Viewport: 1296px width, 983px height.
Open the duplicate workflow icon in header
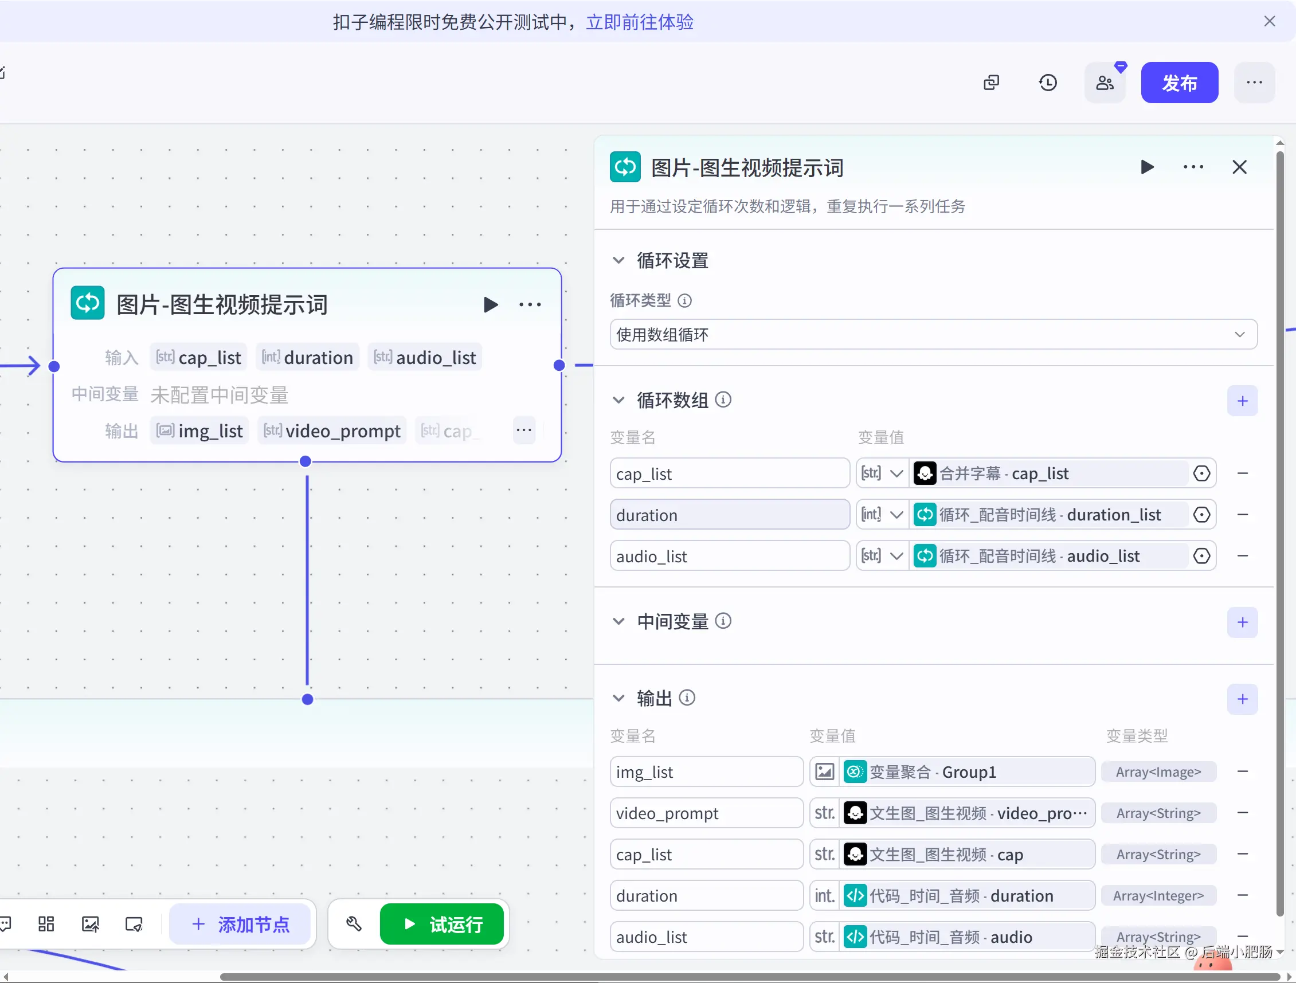click(990, 83)
